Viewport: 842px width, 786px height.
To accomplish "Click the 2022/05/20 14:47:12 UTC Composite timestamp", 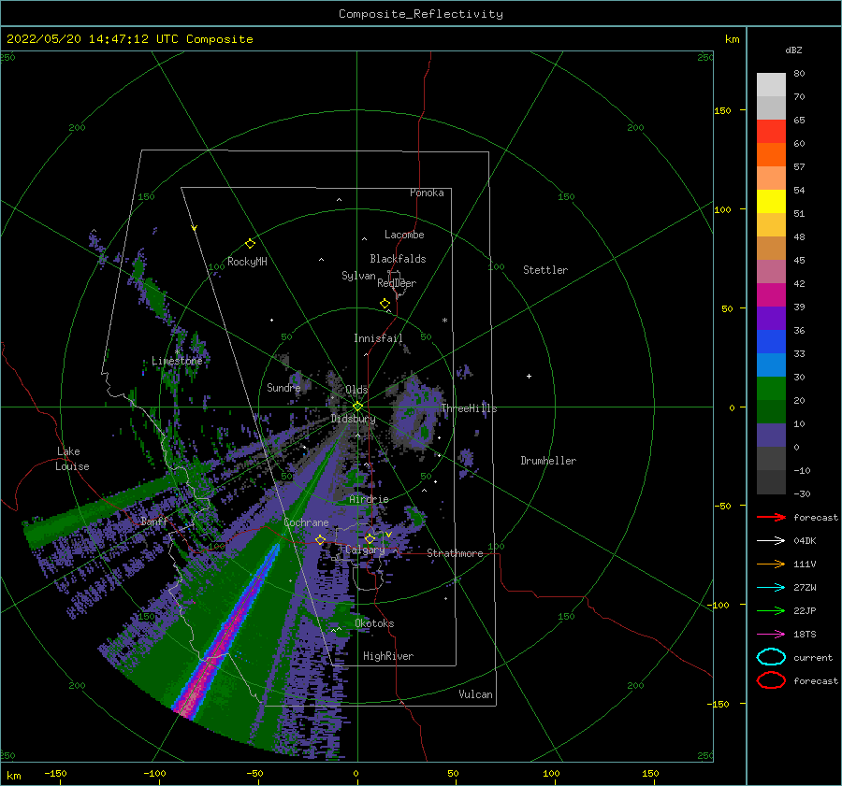I will point(130,39).
